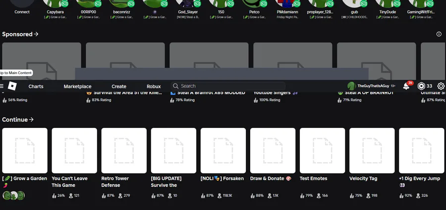Click gub's friend avatar
Screen dimensions: 446x210
click(x=354, y=3)
